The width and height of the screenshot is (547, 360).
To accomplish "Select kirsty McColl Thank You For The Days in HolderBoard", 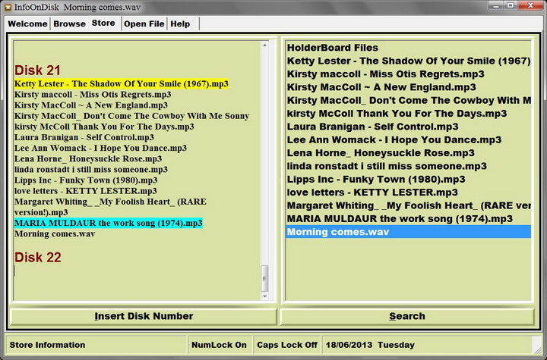I will pos(408,114).
